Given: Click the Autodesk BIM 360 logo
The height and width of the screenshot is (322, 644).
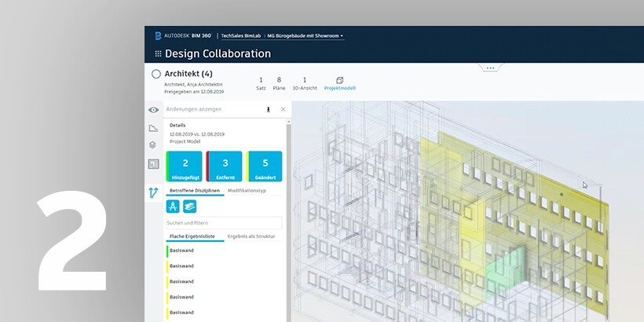Looking at the screenshot, I should point(183,36).
